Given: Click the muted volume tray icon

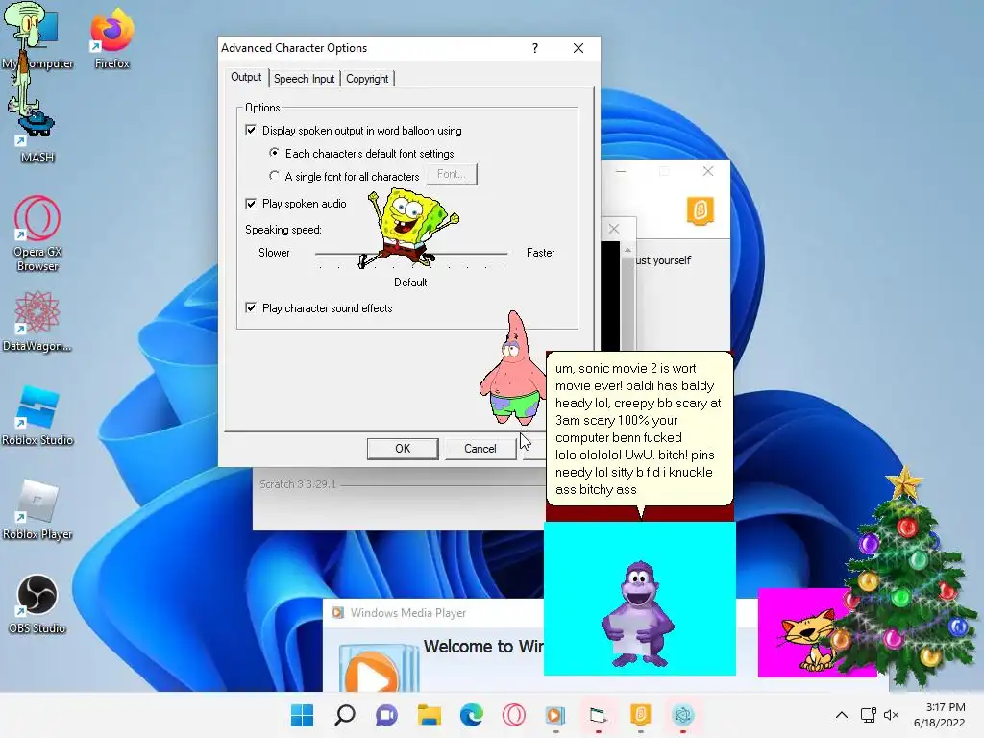Looking at the screenshot, I should tap(891, 715).
